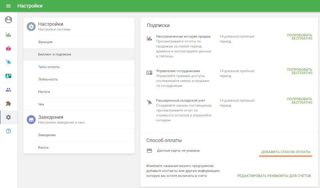The height and width of the screenshot is (188, 320).
Task: Open the reports bar chart sidebar icon
Action: [x=8, y=35]
